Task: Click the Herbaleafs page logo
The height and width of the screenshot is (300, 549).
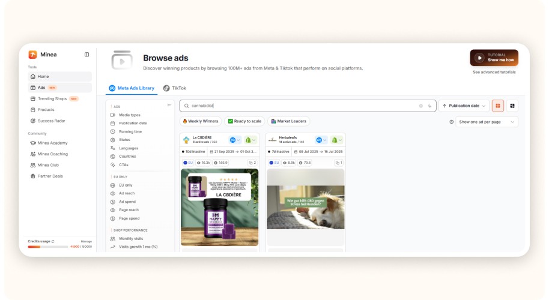Action: coord(273,140)
